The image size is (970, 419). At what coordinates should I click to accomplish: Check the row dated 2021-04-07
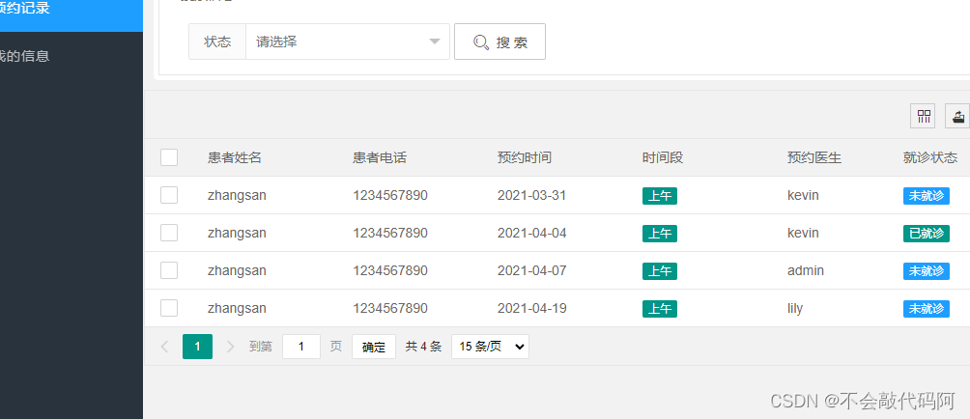(169, 270)
